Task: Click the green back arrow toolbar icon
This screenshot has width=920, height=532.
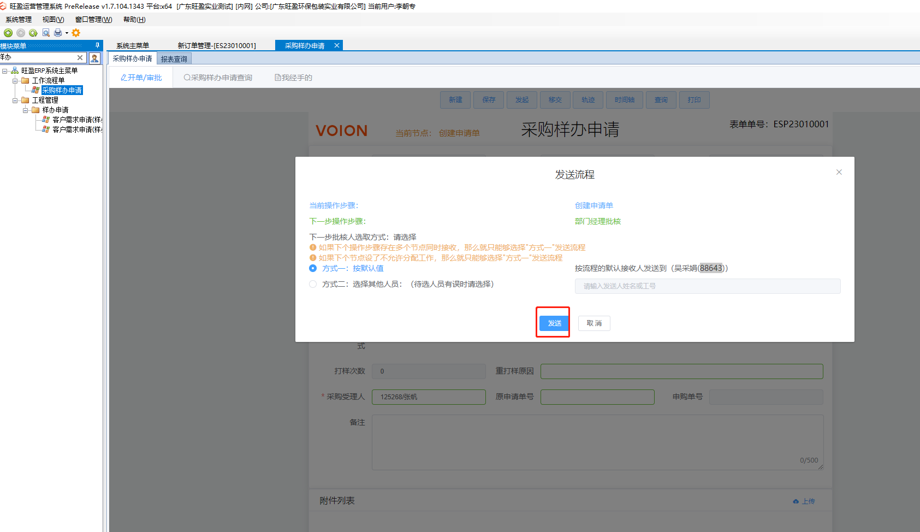Action: pos(8,33)
